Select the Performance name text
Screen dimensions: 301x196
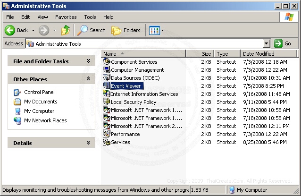[x=125, y=134]
